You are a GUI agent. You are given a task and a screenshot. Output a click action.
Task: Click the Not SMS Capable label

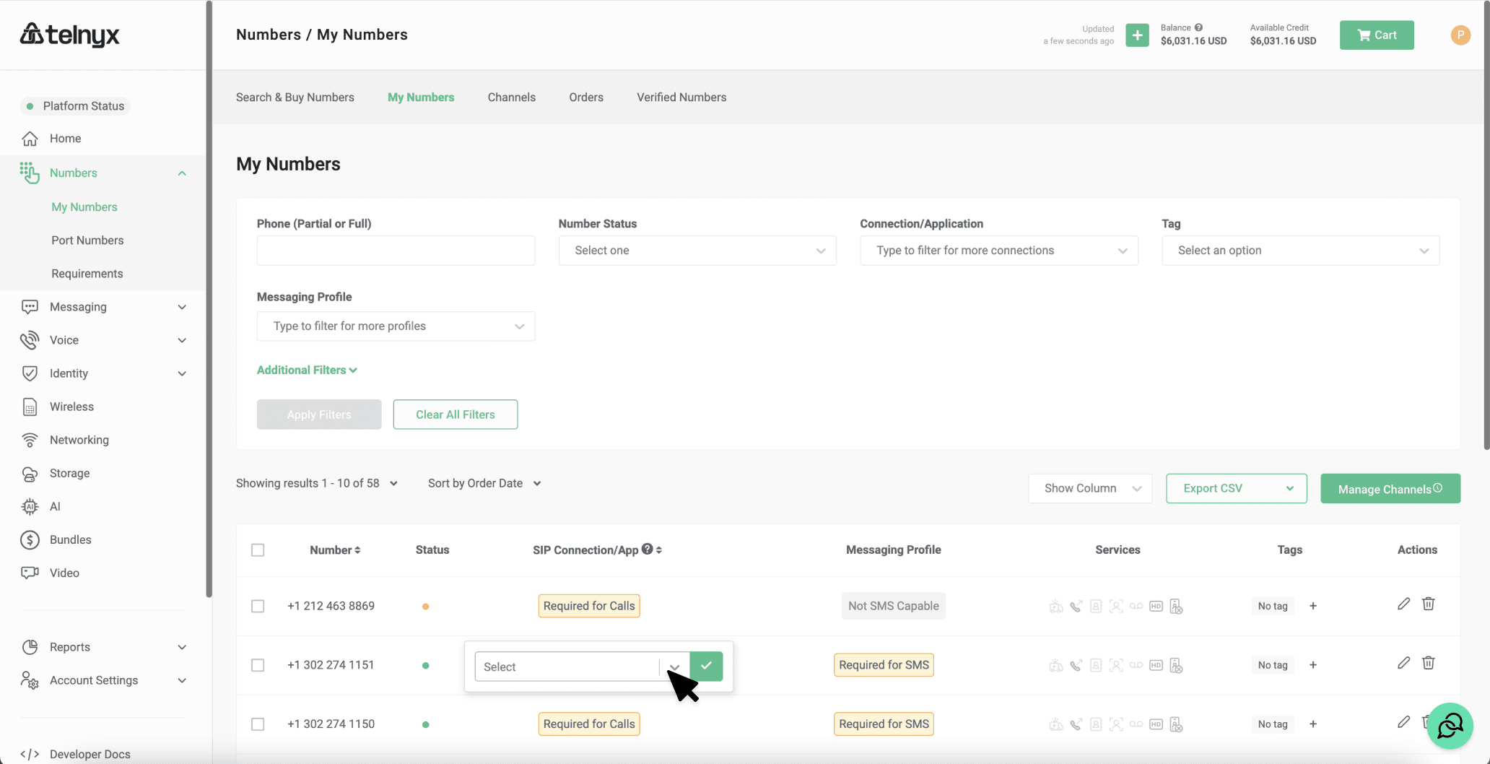click(894, 606)
